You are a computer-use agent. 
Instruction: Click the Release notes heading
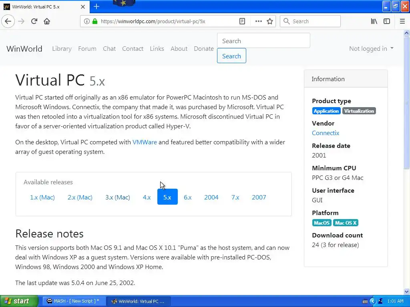[x=49, y=233]
